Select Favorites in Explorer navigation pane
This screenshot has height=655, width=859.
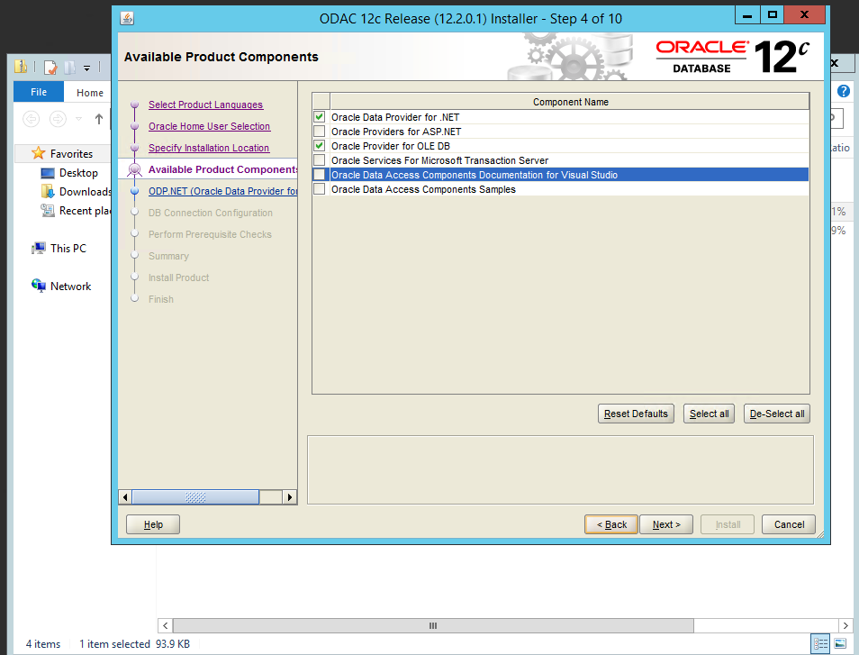coord(71,154)
